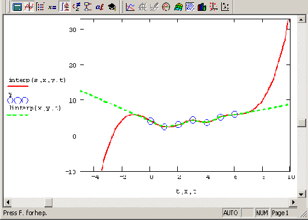Open the Boolean toolbar icon
308x220 pixels.
(77, 7)
